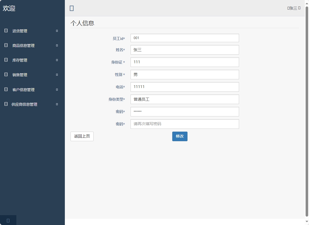Viewport: 309px width, 225px height.
Task: Click the hamburger icon in the top bar
Action: click(x=72, y=8)
